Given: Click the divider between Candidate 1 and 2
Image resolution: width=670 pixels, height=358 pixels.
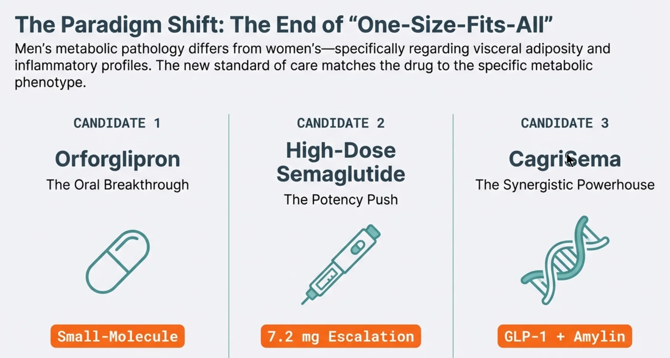Looking at the screenshot, I should pos(229,236).
